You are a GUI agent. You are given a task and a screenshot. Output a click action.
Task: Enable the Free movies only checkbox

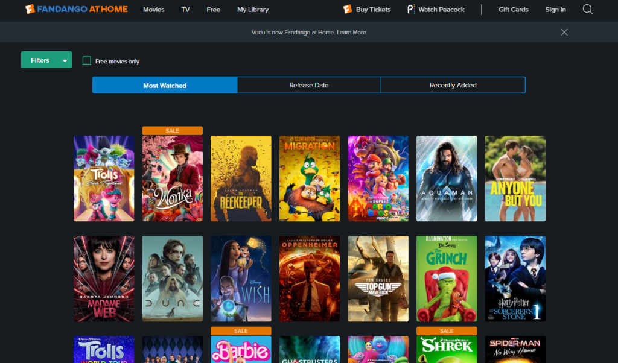[x=87, y=61]
